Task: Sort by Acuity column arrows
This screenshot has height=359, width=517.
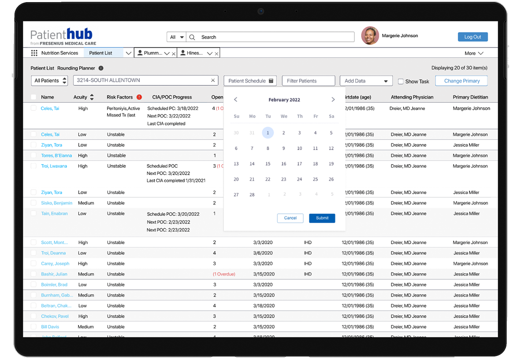Action: tap(92, 97)
